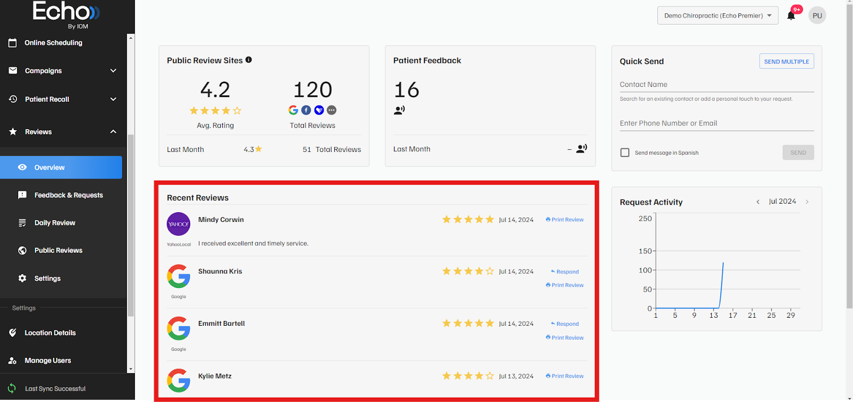Click the blue heart review site icon
Screen dimensions: 853x402
(319, 110)
